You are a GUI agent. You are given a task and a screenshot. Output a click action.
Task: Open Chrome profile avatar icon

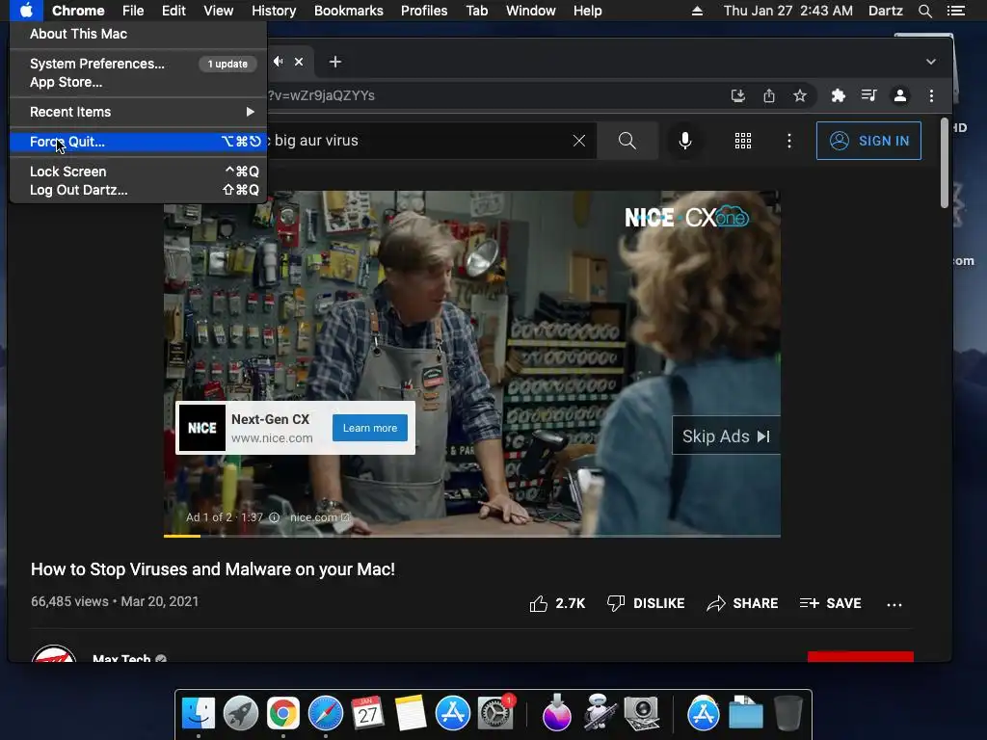900,95
